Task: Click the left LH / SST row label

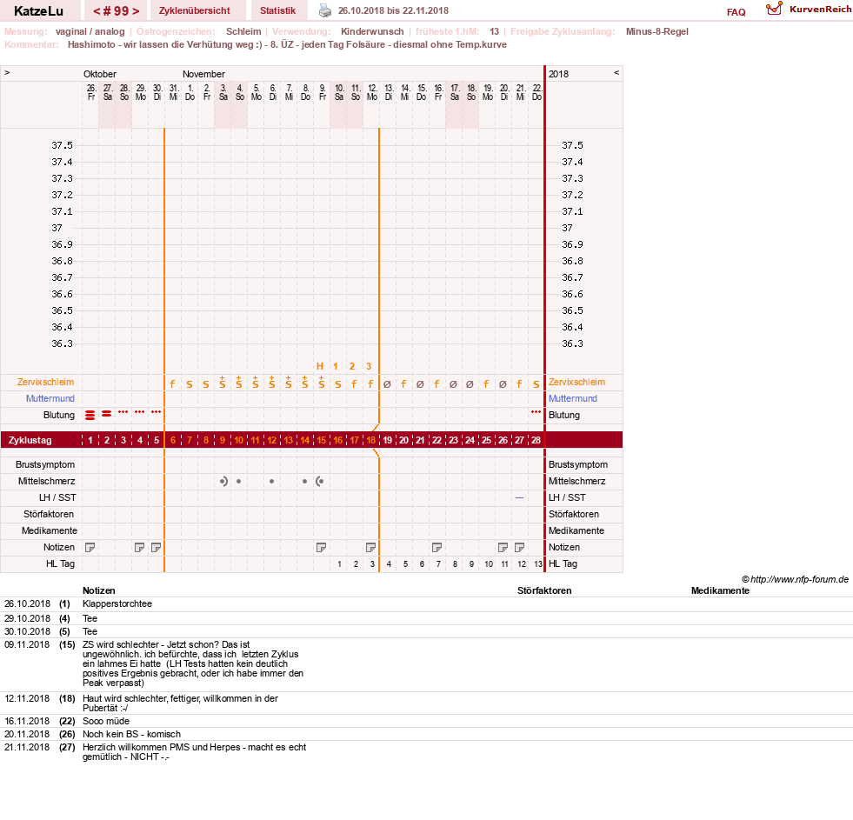Action: [x=57, y=497]
